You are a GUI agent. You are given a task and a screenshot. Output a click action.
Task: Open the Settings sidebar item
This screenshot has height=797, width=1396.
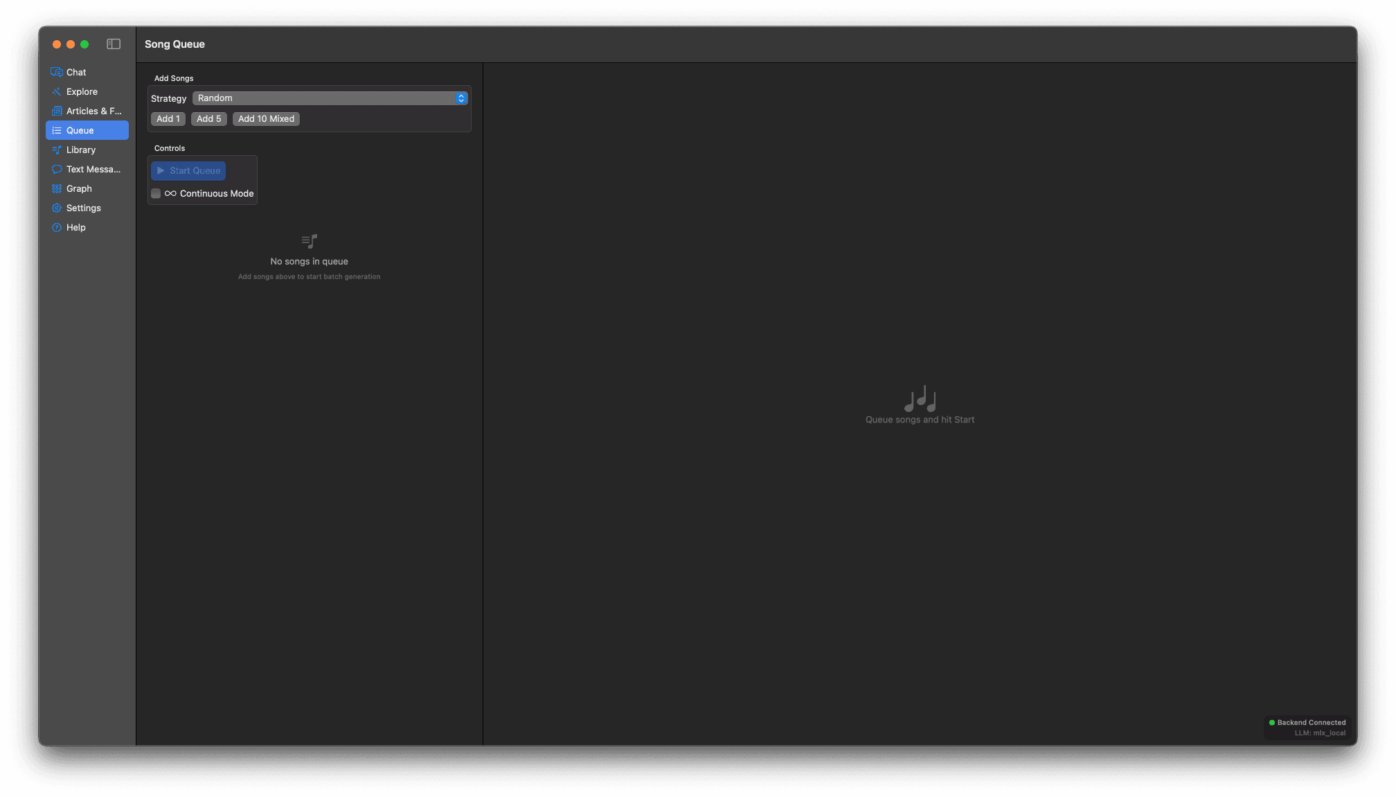87,208
